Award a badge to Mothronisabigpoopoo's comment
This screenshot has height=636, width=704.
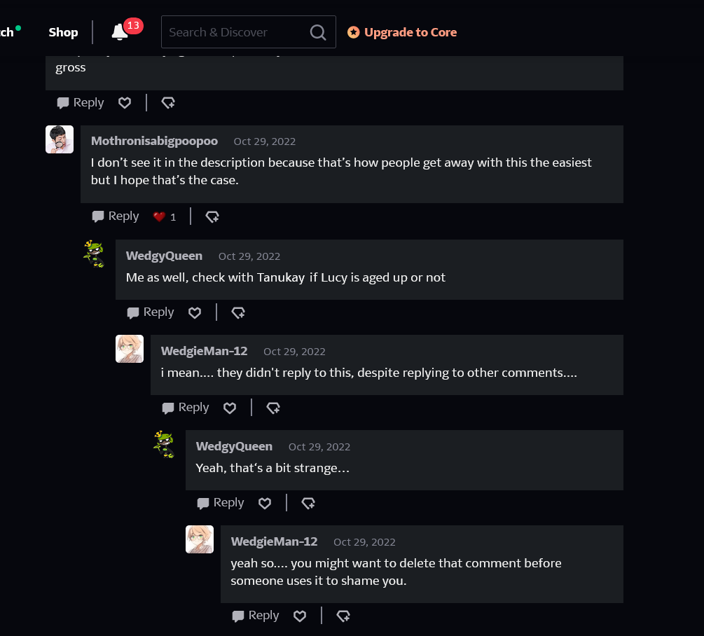212,216
